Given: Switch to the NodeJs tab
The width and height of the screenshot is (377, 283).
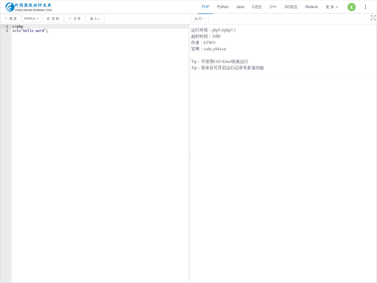Looking at the screenshot, I should [312, 7].
